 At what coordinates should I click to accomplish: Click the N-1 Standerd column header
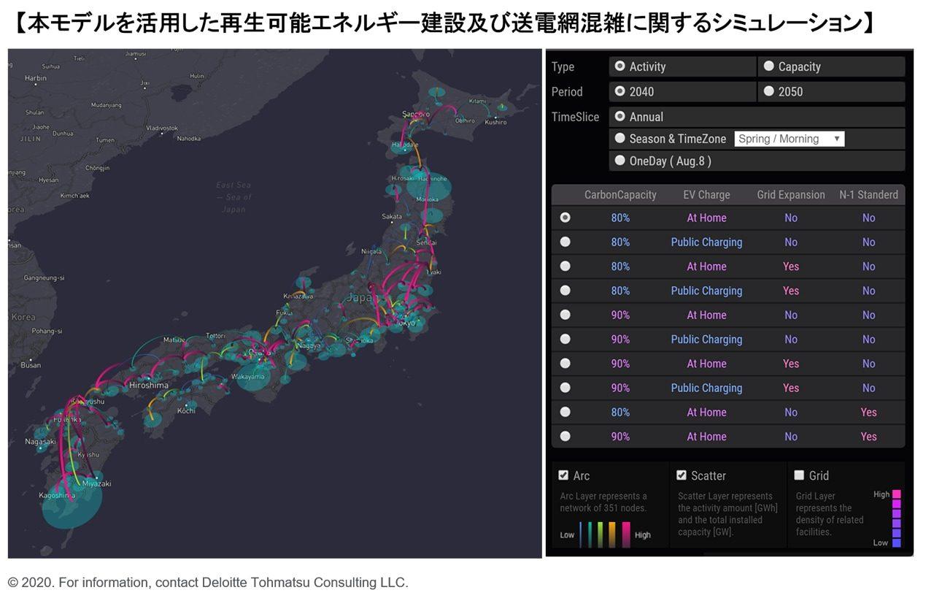pos(868,195)
